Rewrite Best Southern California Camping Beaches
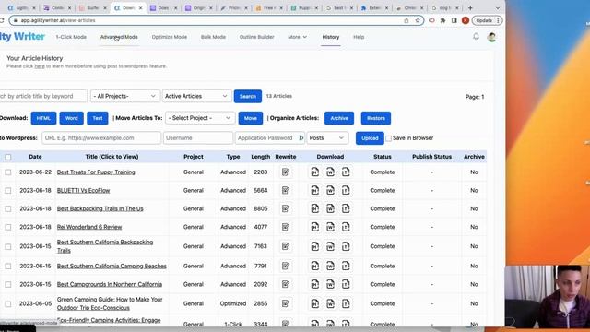The image size is (590, 332). (x=286, y=267)
